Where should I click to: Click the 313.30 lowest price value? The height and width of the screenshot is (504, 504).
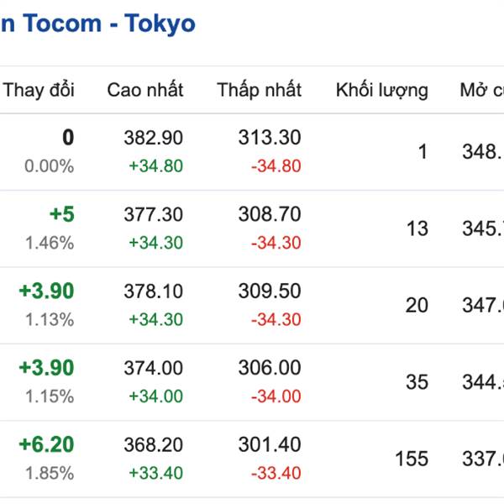[270, 138]
